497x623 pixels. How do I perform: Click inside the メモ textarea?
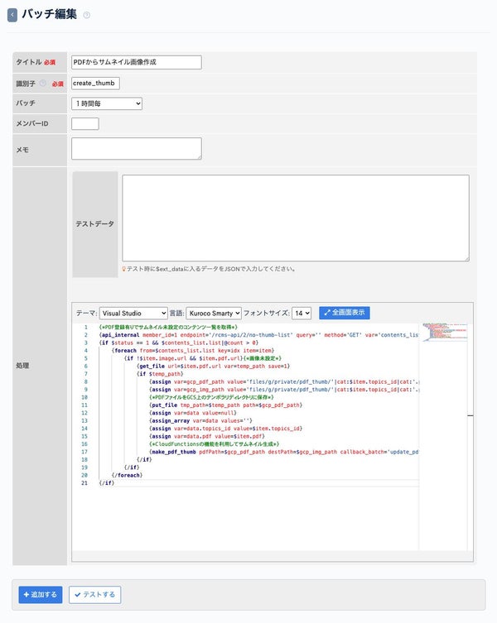pyautogui.click(x=137, y=149)
